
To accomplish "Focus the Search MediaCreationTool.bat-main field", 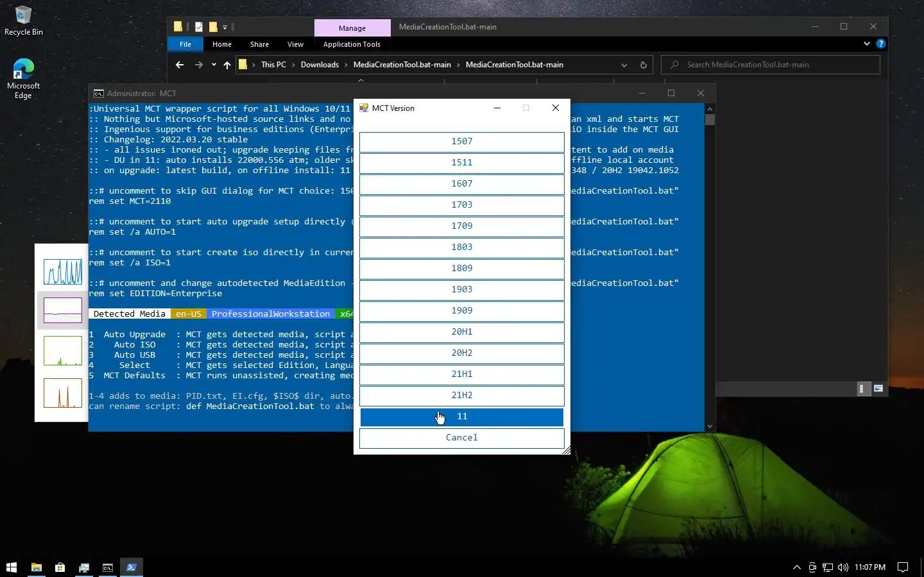I will coord(770,65).
